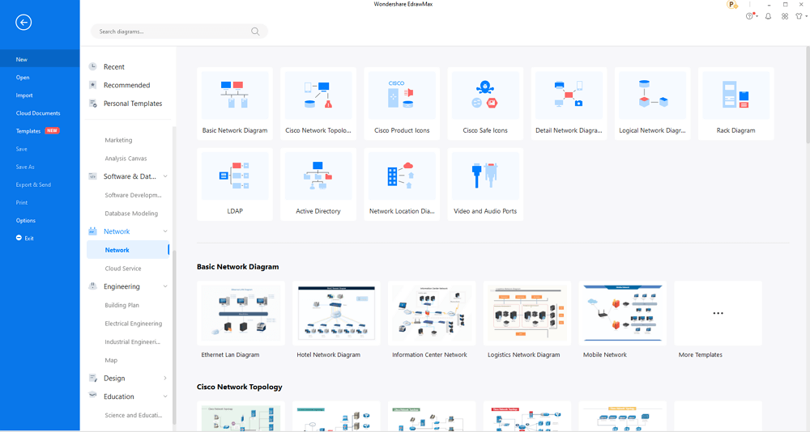Open Rack Diagram tile

pos(735,104)
